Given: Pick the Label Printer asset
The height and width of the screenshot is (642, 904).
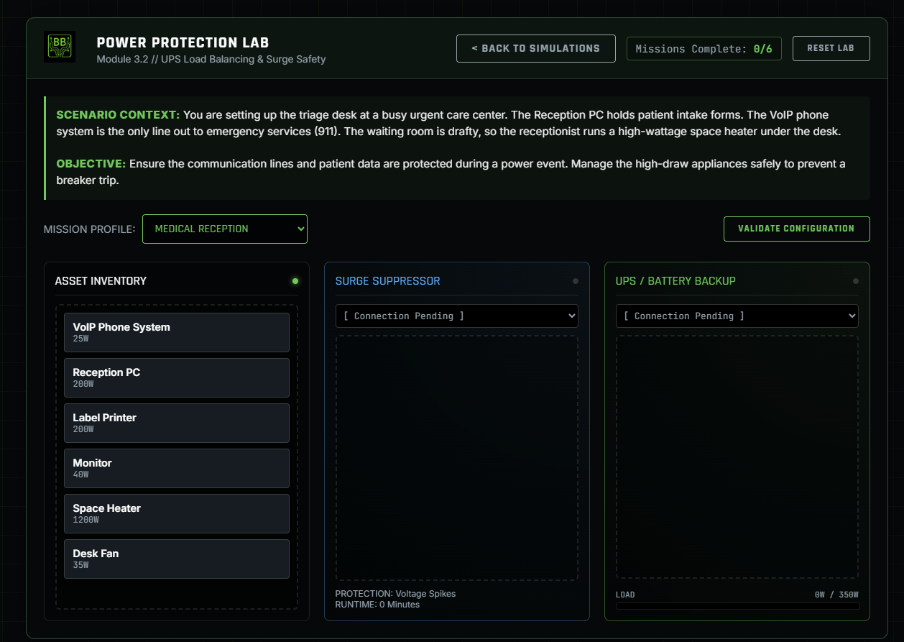Looking at the screenshot, I should point(176,423).
